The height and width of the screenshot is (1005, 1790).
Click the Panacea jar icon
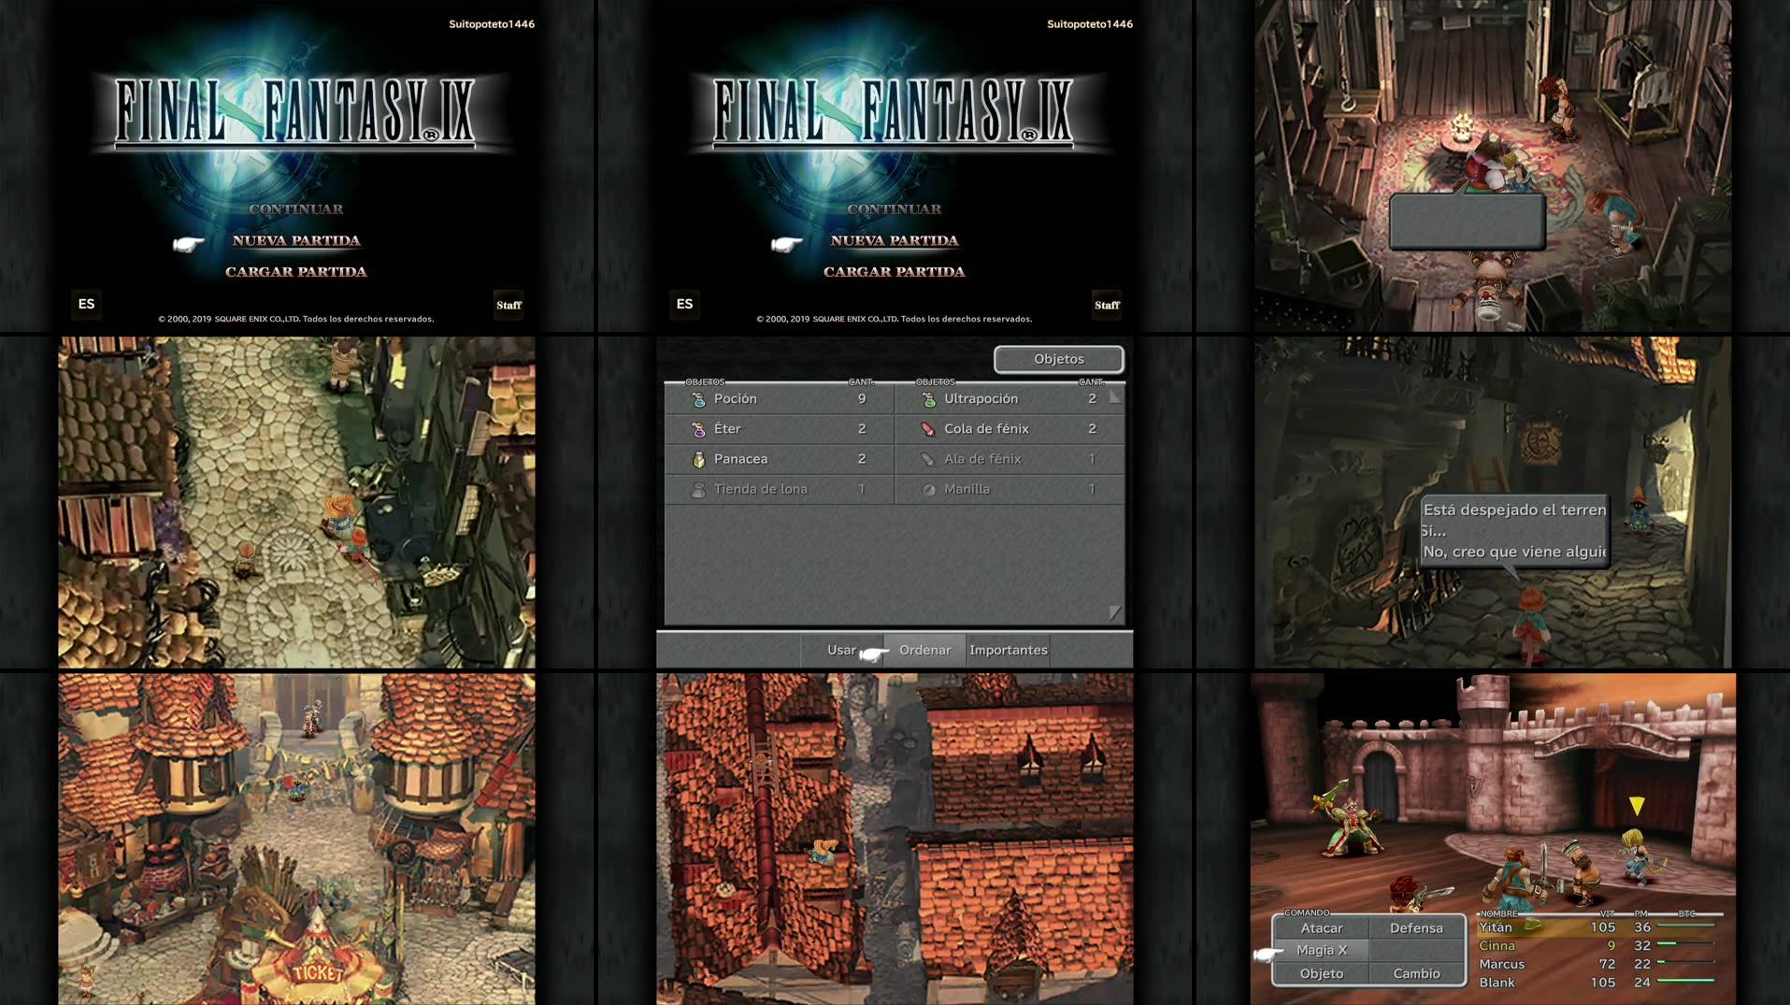[698, 459]
